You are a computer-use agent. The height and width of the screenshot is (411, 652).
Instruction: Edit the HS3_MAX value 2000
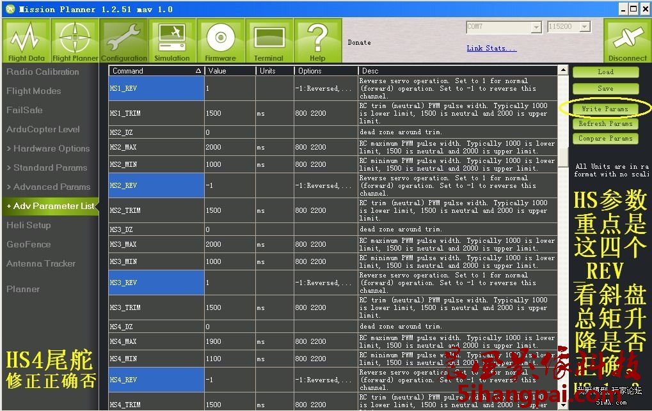[230, 244]
